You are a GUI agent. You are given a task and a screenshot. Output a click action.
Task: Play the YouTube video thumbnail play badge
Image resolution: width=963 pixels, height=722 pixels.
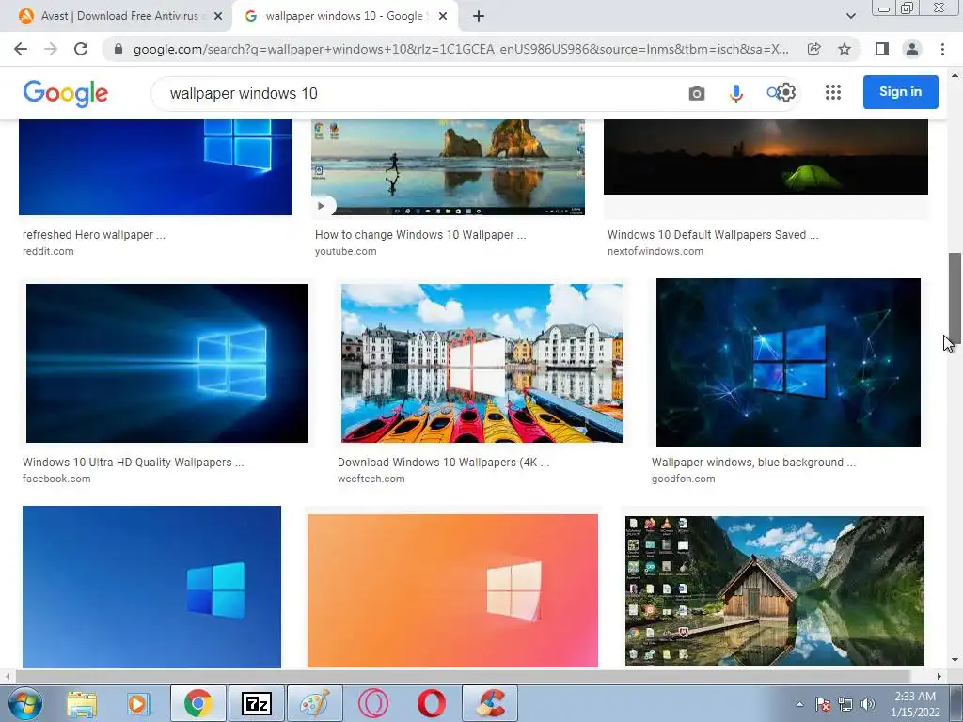tap(322, 206)
